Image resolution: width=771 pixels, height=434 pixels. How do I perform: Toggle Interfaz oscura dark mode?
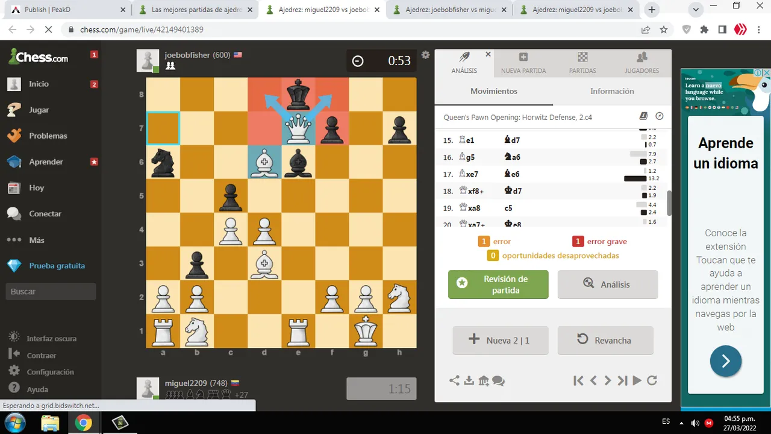[51, 338]
